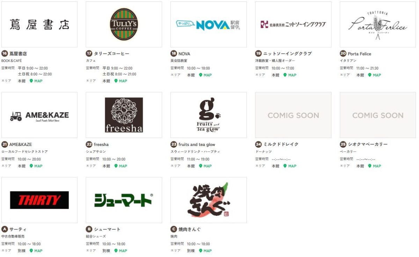Open MAP pin for 蔦屋書店
The height and width of the screenshot is (257, 419).
pyautogui.click(x=36, y=81)
